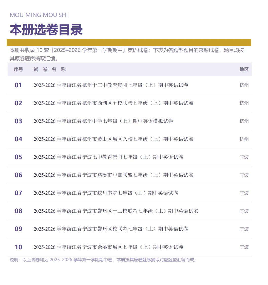This screenshot has height=285, width=268.
Task: Click 杭州 region in row 02
Action: [244, 103]
